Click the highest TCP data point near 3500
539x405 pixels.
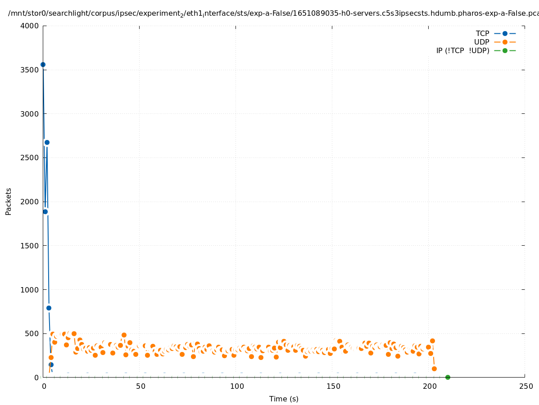(x=43, y=64)
